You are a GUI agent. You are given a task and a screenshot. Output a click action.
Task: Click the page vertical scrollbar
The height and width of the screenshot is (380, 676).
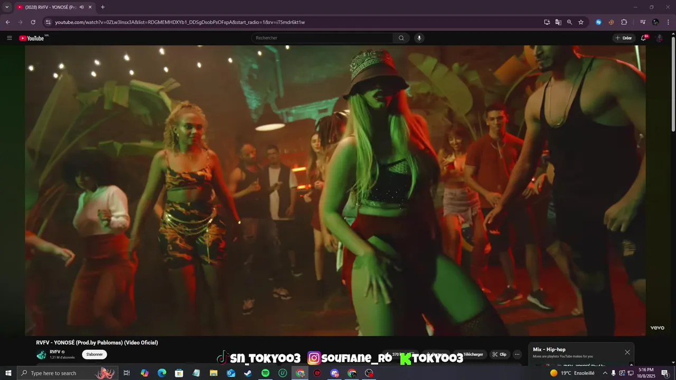click(x=673, y=84)
